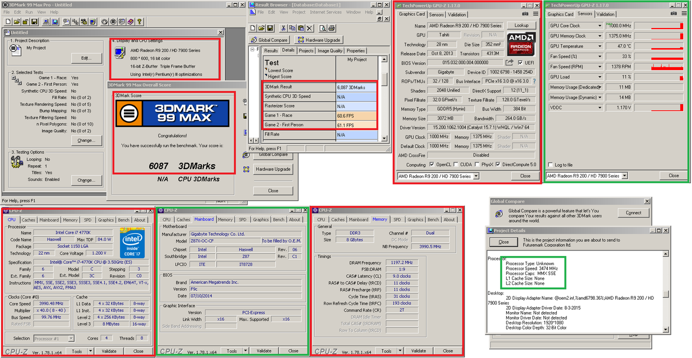
Task: Open VDDC sensor dropdown
Action: tap(599, 107)
